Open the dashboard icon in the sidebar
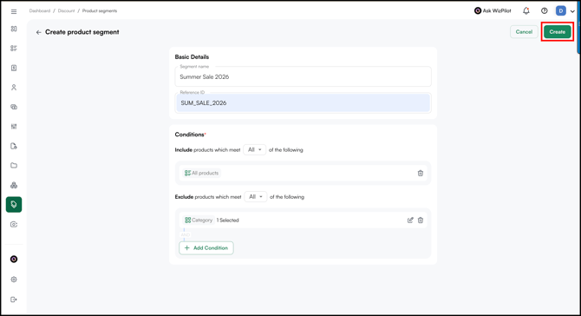 click(x=14, y=29)
